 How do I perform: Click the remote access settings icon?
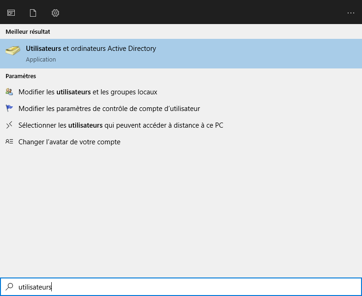(9, 125)
